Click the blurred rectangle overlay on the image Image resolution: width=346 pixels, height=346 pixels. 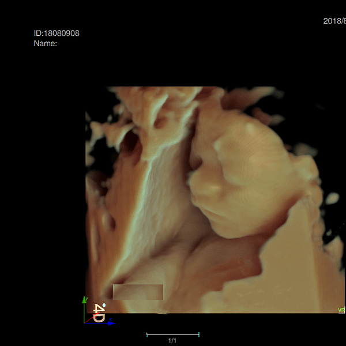(x=138, y=292)
